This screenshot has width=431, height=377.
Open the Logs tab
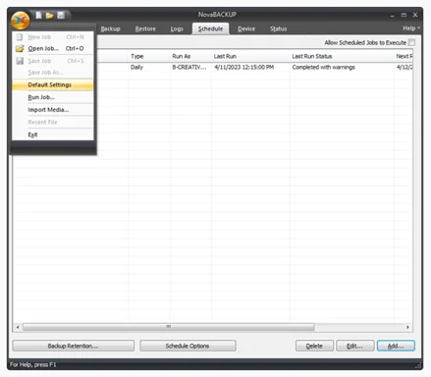pos(177,28)
